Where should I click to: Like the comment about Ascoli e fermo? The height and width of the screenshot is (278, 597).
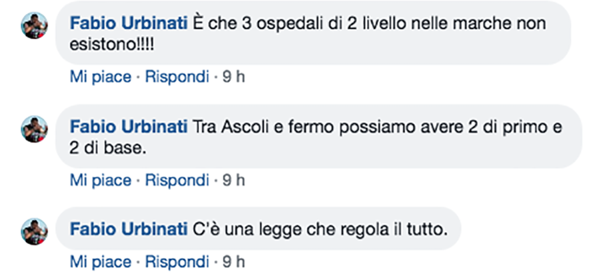point(101,180)
